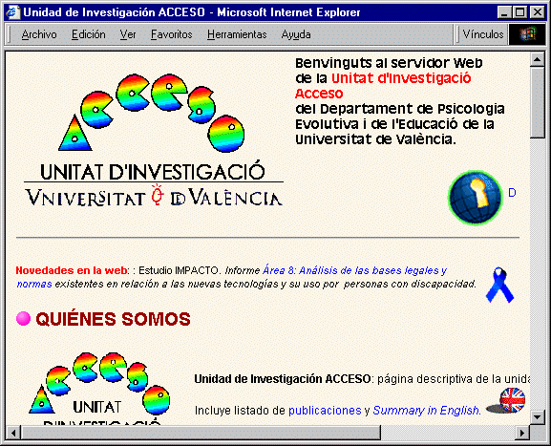Open the red Unitat d'Investigació Acceso link
The image size is (551, 446).
383,85
